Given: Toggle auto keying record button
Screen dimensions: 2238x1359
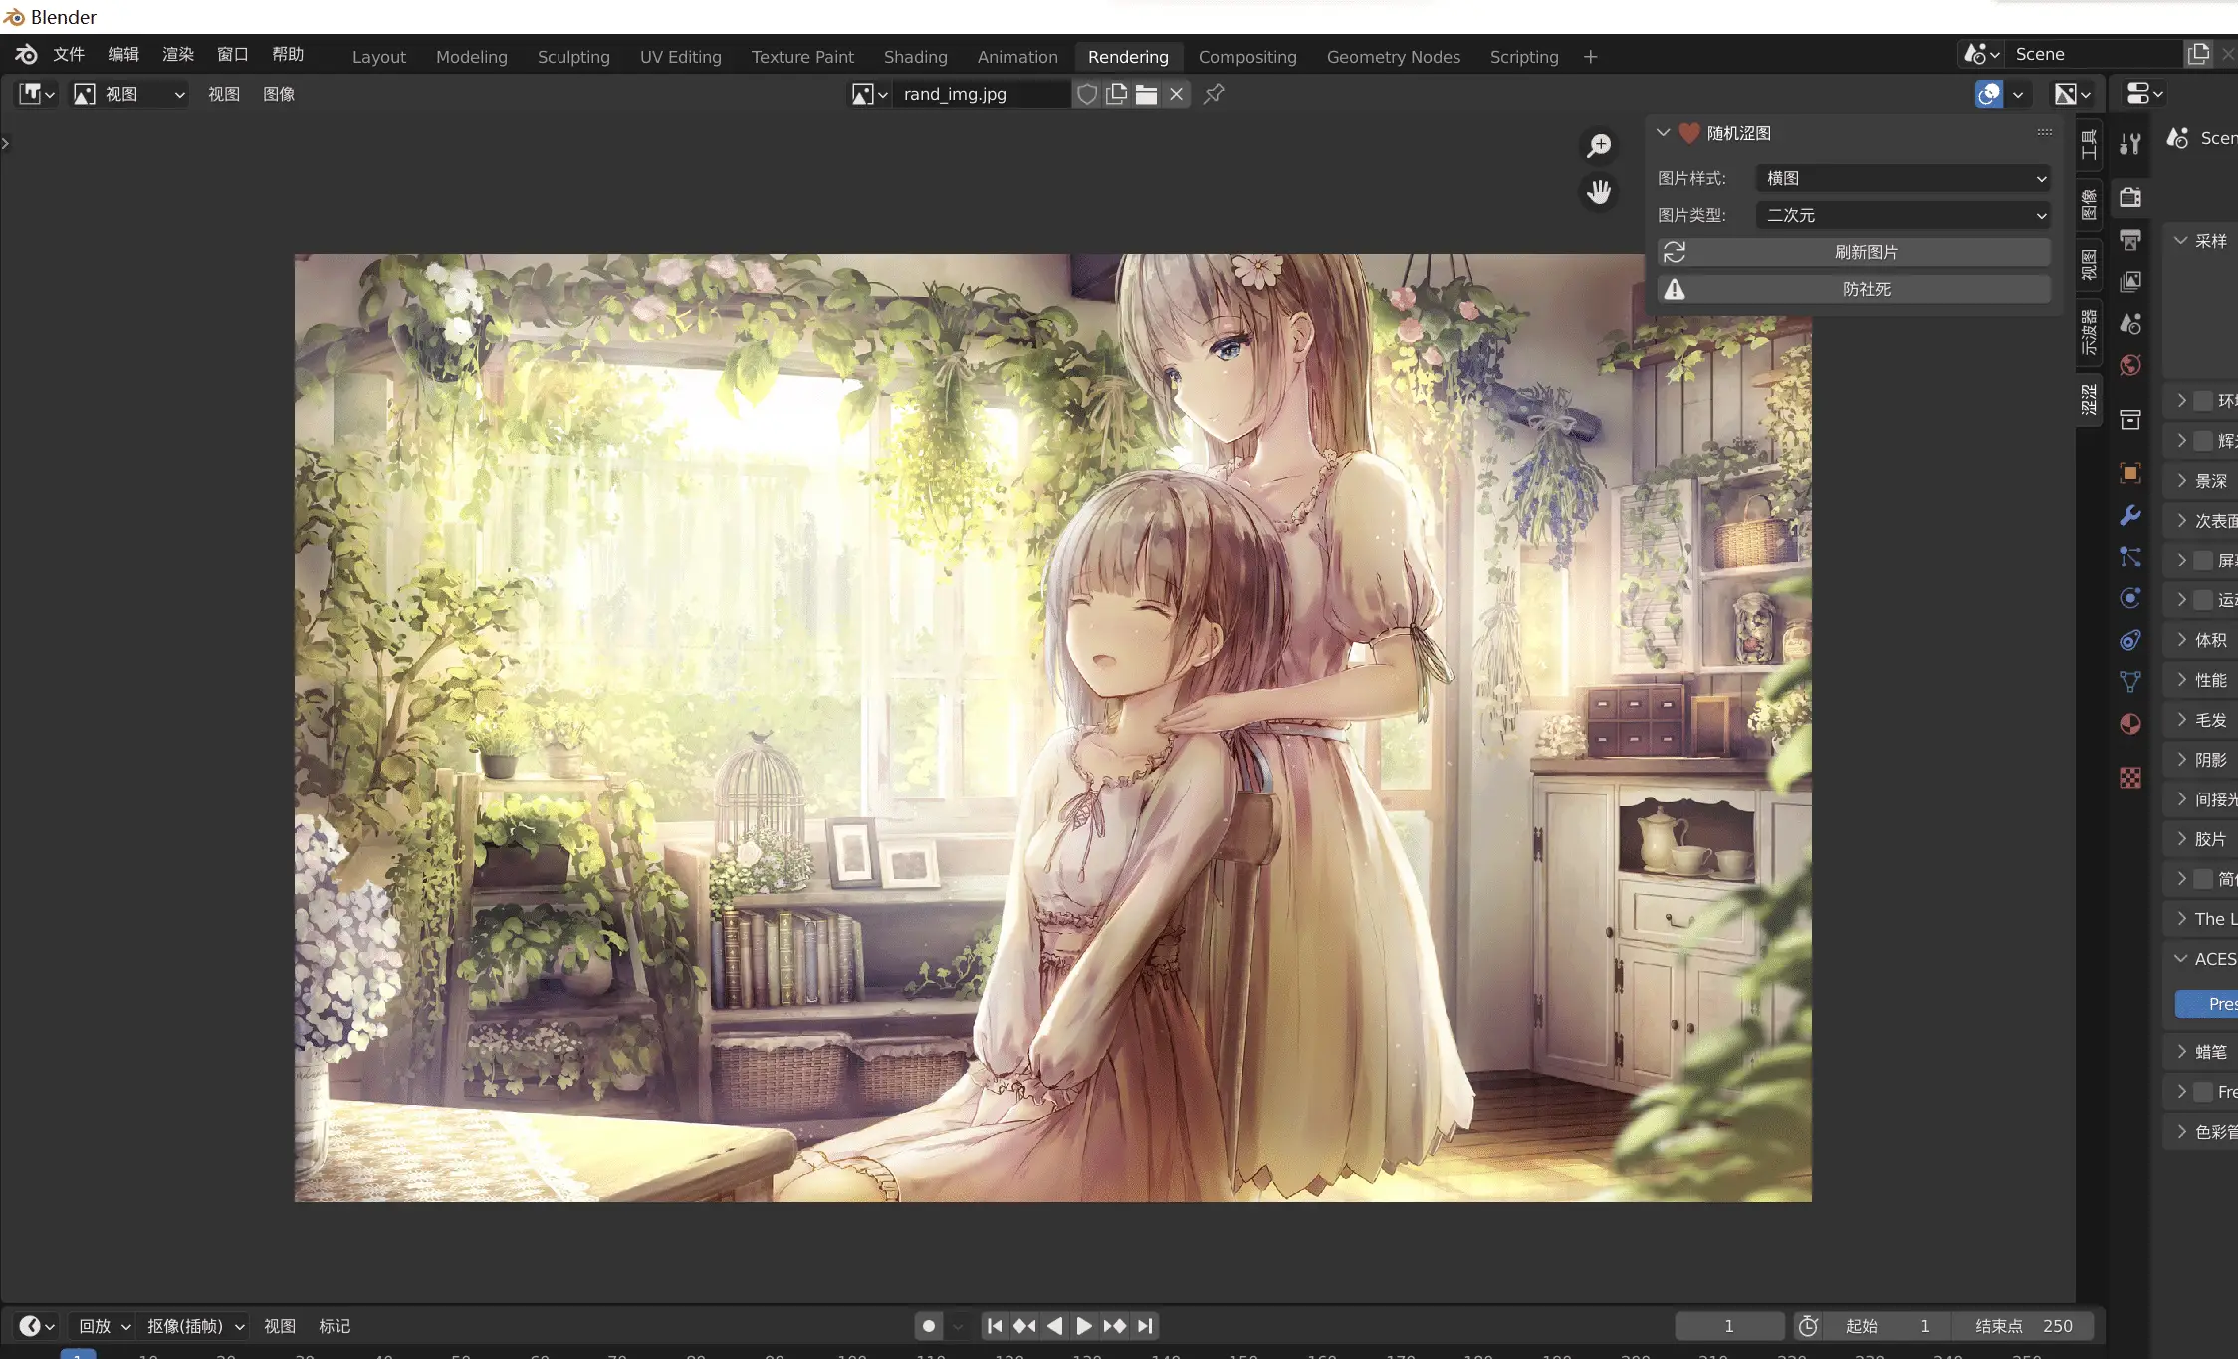Looking at the screenshot, I should pos(928,1326).
